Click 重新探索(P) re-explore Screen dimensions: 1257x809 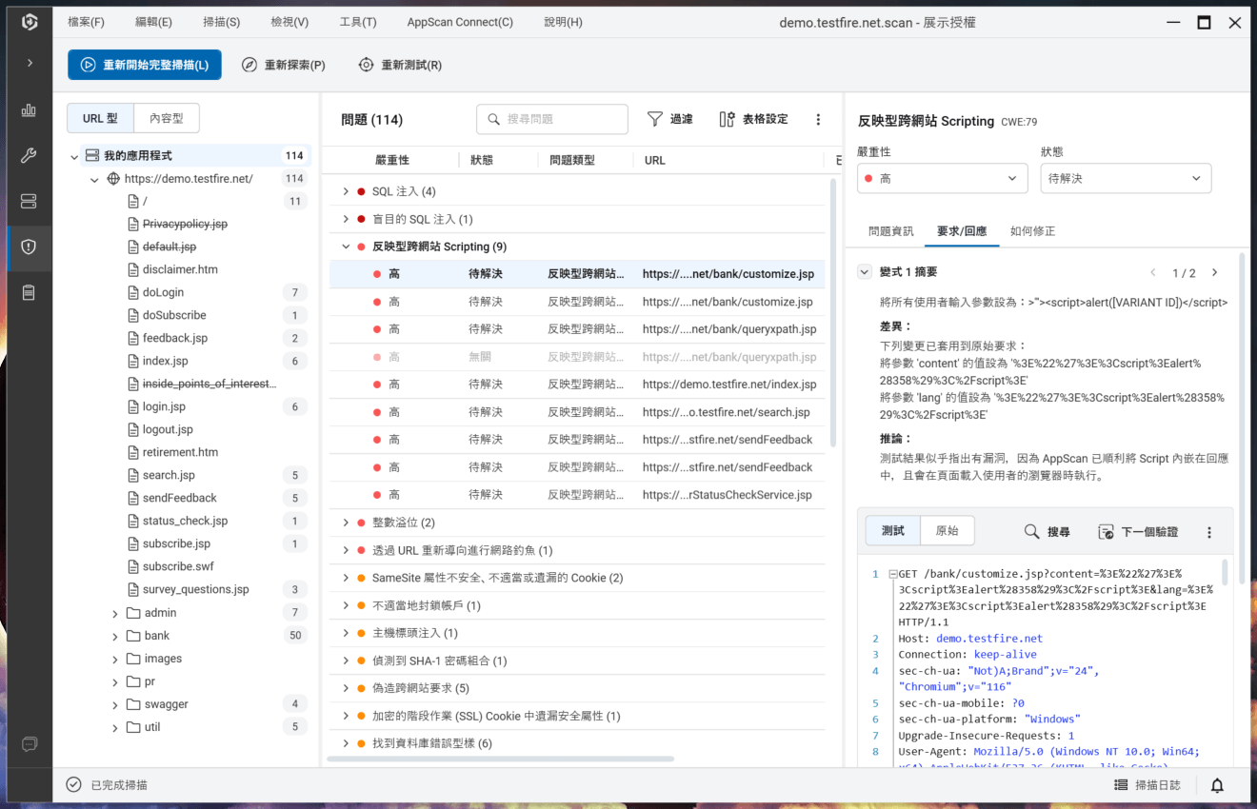point(284,65)
